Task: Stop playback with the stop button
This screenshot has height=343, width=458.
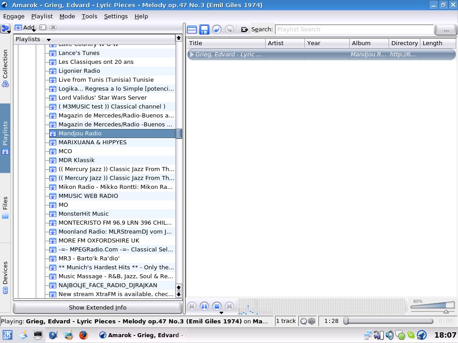Action: click(x=217, y=306)
